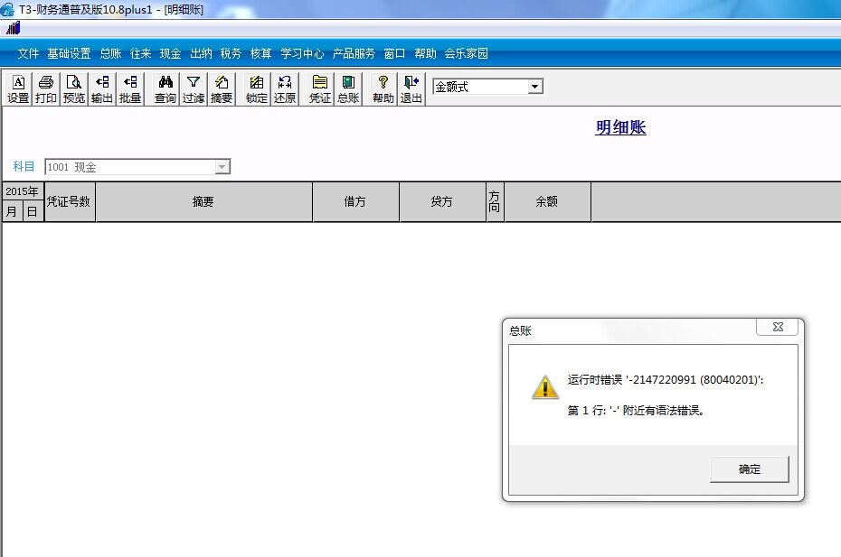Screen dimensions: 841x557
Task: Click the 运行时错误 message text
Action: tap(665, 380)
